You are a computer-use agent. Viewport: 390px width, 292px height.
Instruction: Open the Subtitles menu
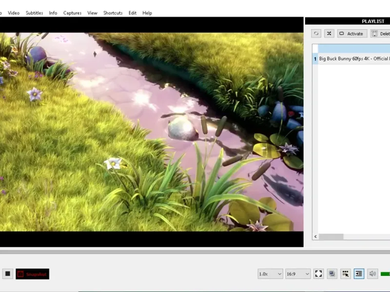click(x=34, y=13)
